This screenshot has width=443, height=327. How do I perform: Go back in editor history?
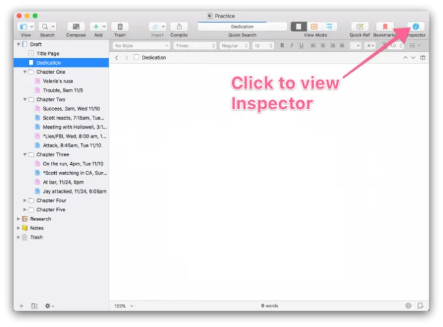point(117,58)
